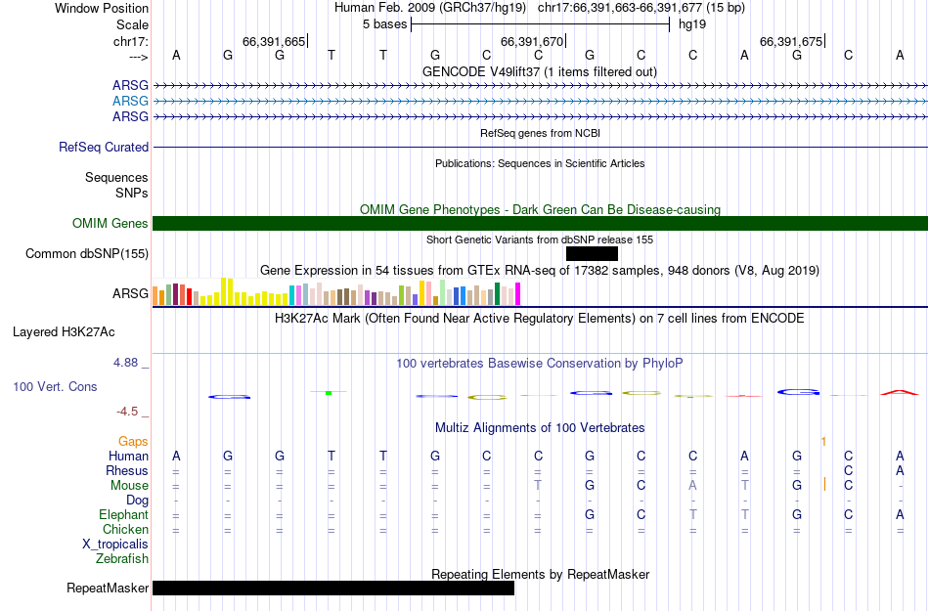Click the 4.88 upper scale value

[125, 363]
